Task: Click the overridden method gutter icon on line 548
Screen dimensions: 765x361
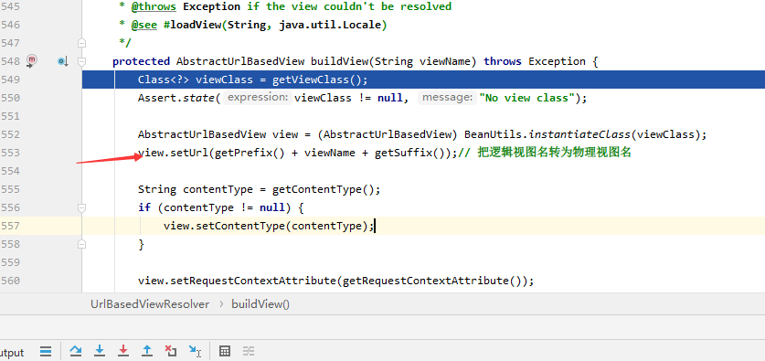Action: coord(63,61)
